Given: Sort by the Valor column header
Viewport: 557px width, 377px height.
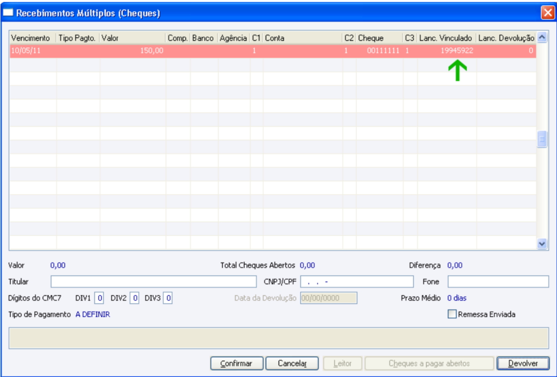Looking at the screenshot, I should [133, 38].
